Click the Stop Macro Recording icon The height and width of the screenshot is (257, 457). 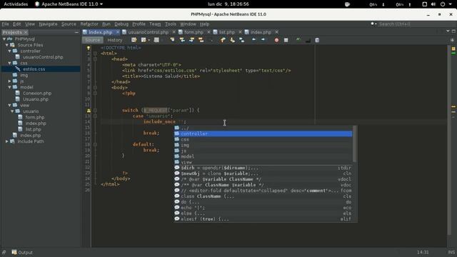click(286, 40)
